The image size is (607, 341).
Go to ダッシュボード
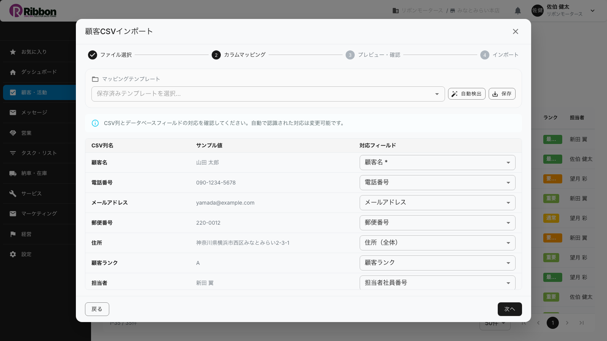(39, 72)
